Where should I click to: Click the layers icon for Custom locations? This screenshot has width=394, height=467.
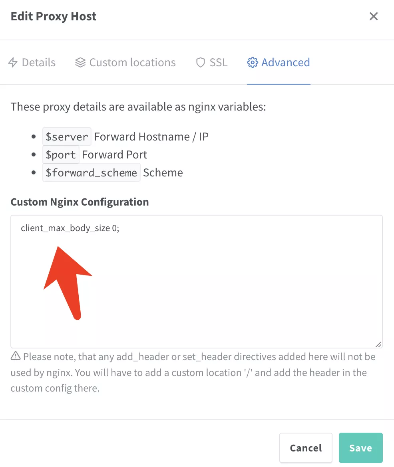80,63
